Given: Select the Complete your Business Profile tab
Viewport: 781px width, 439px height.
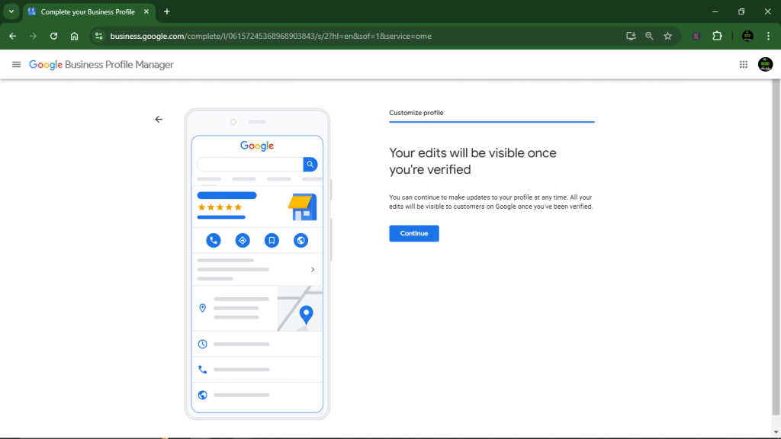Looking at the screenshot, I should coord(84,11).
